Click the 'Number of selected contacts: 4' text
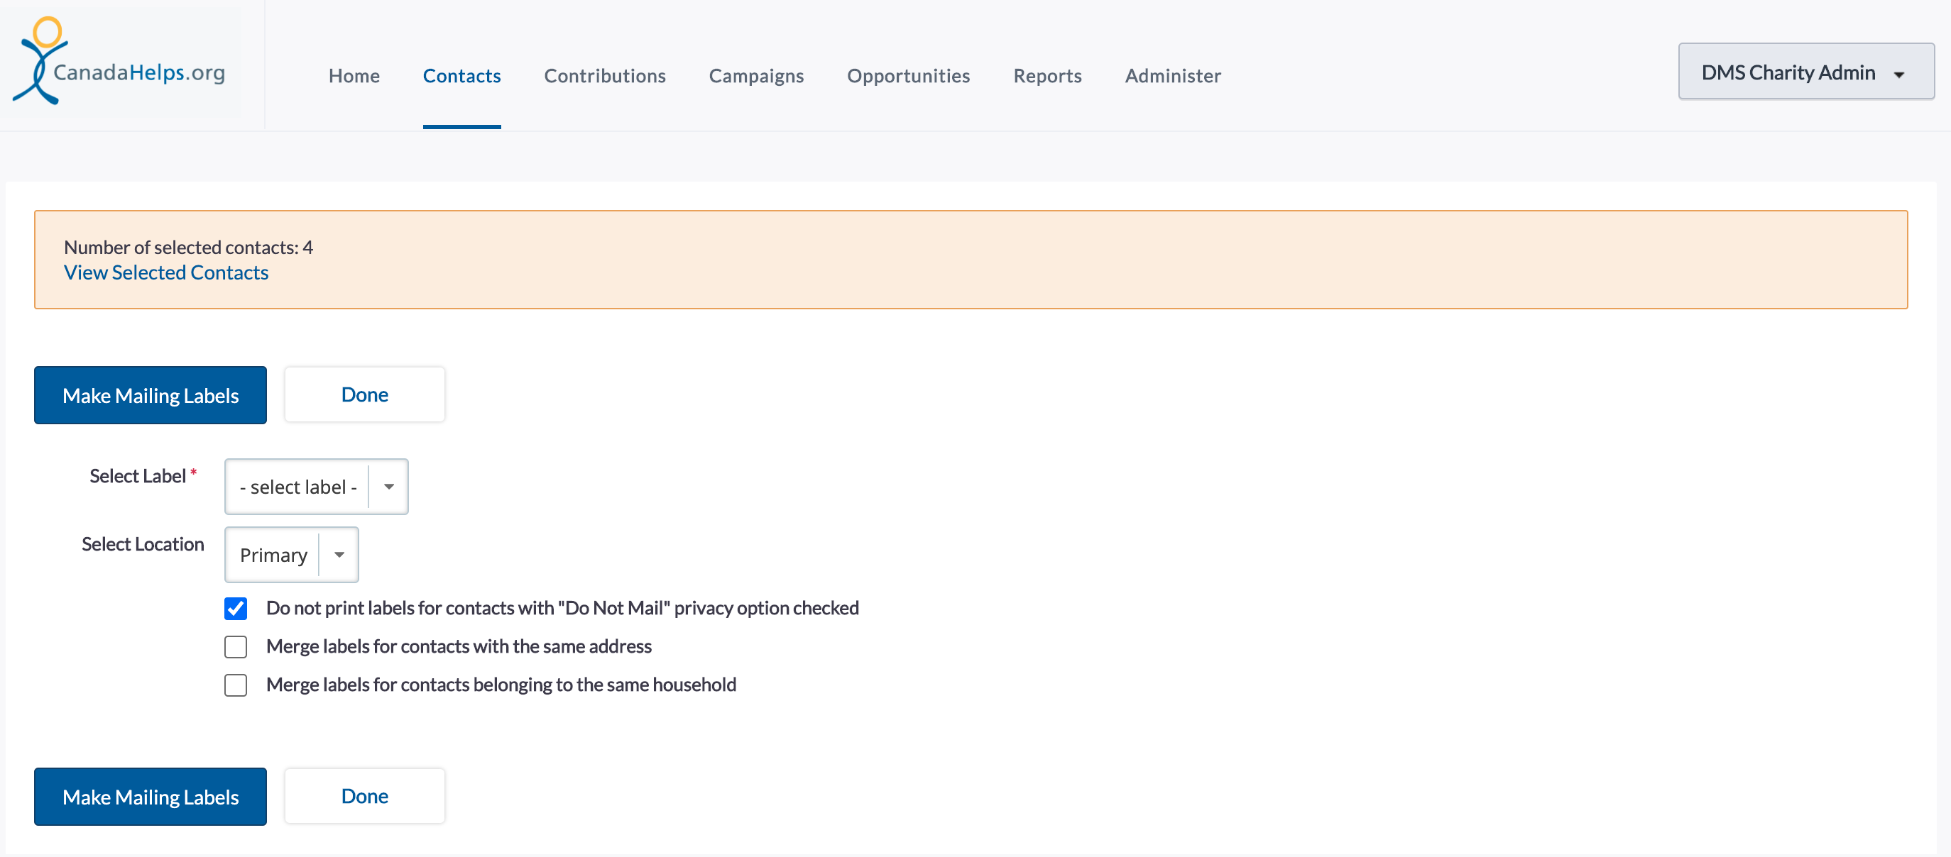Viewport: 1951px width, 857px height. click(188, 248)
